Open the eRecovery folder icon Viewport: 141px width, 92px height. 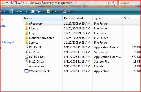coord(26,24)
